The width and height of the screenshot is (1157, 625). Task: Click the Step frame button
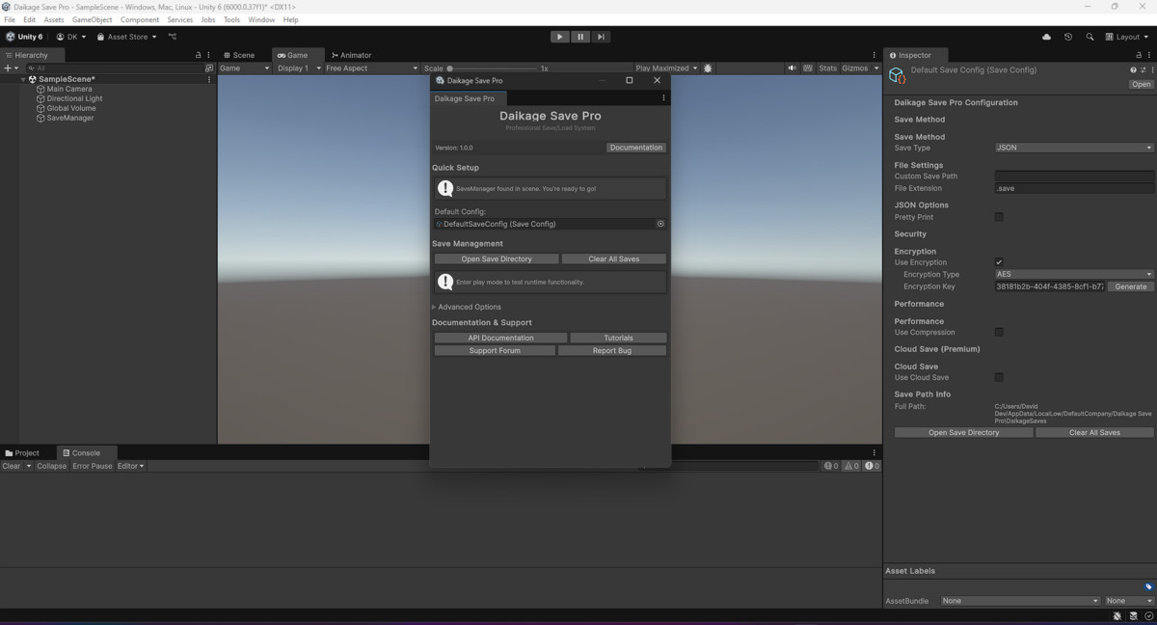pyautogui.click(x=601, y=37)
